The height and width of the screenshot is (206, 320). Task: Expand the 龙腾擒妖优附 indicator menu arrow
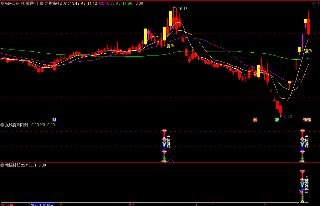point(3,165)
